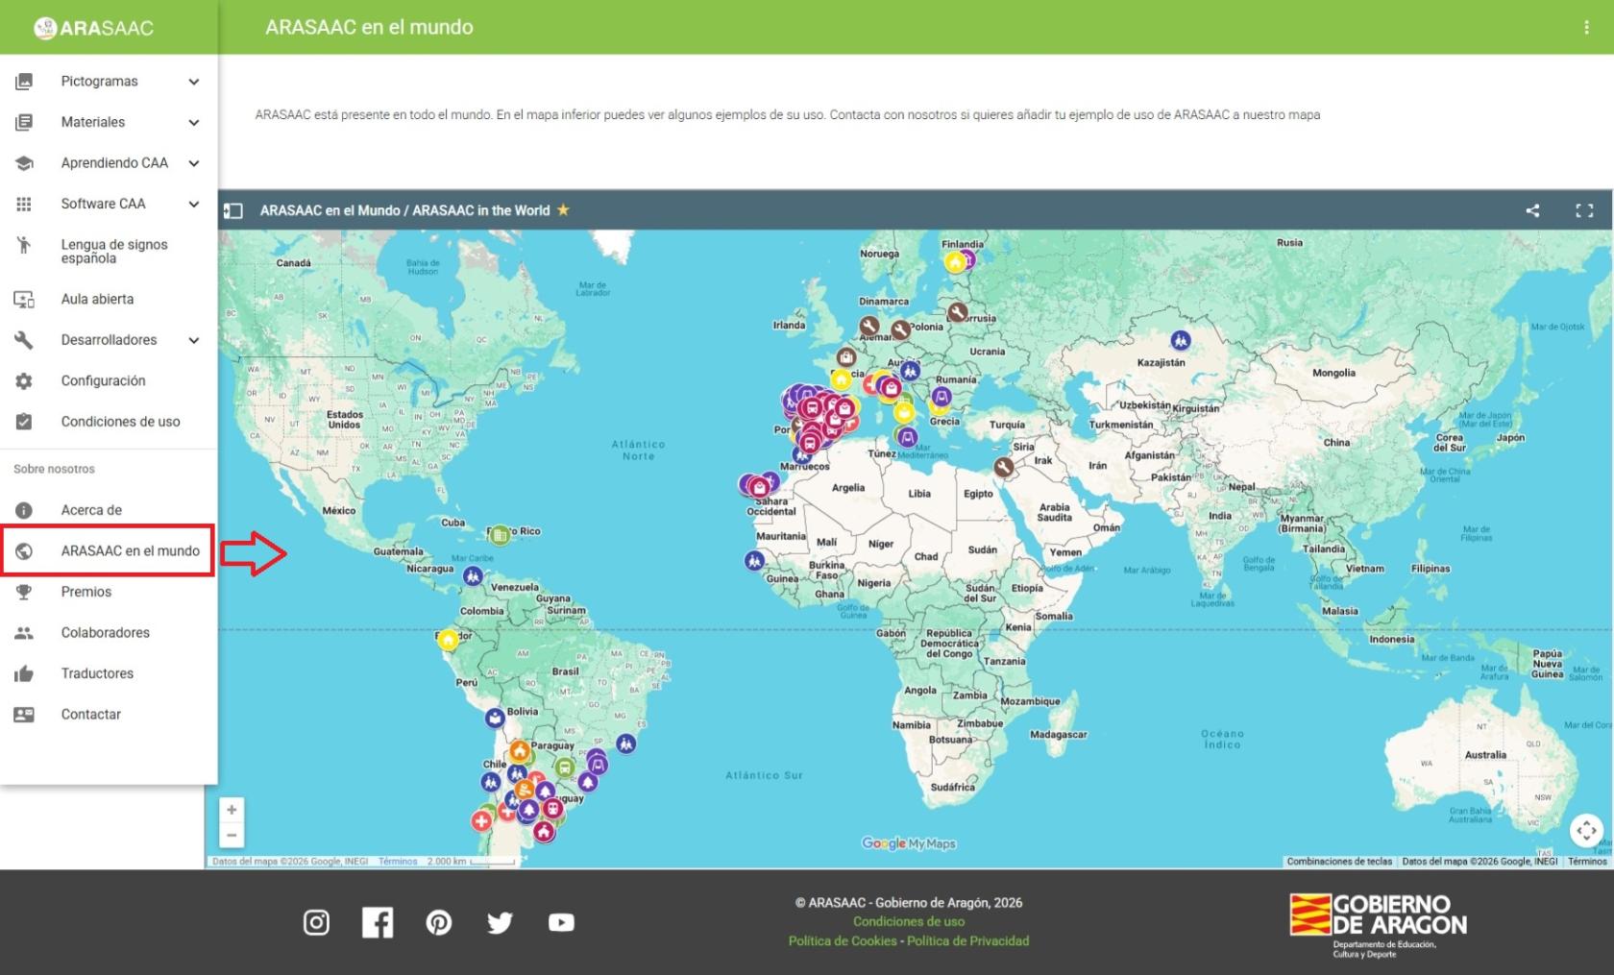Open the Política de Privacidad link
Screen dimensions: 1614x975
(x=967, y=940)
